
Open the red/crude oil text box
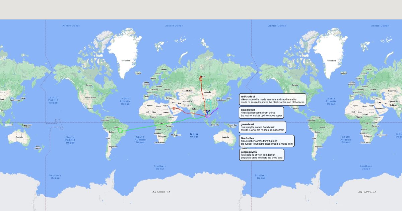(272, 99)
